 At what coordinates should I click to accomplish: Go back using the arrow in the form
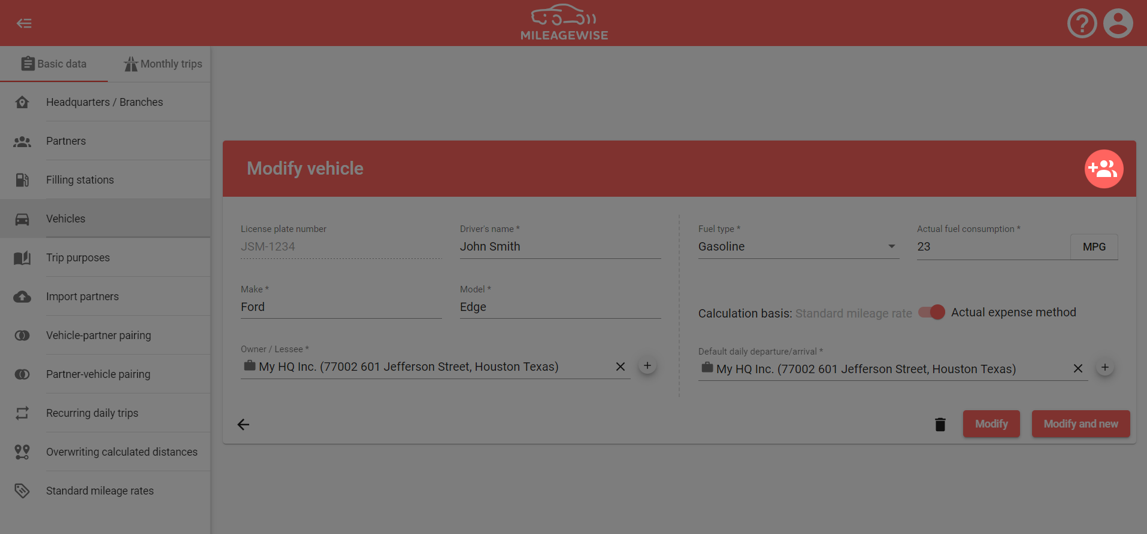click(243, 425)
